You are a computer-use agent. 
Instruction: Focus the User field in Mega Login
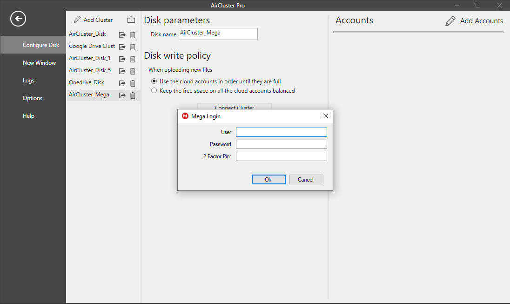tap(281, 132)
